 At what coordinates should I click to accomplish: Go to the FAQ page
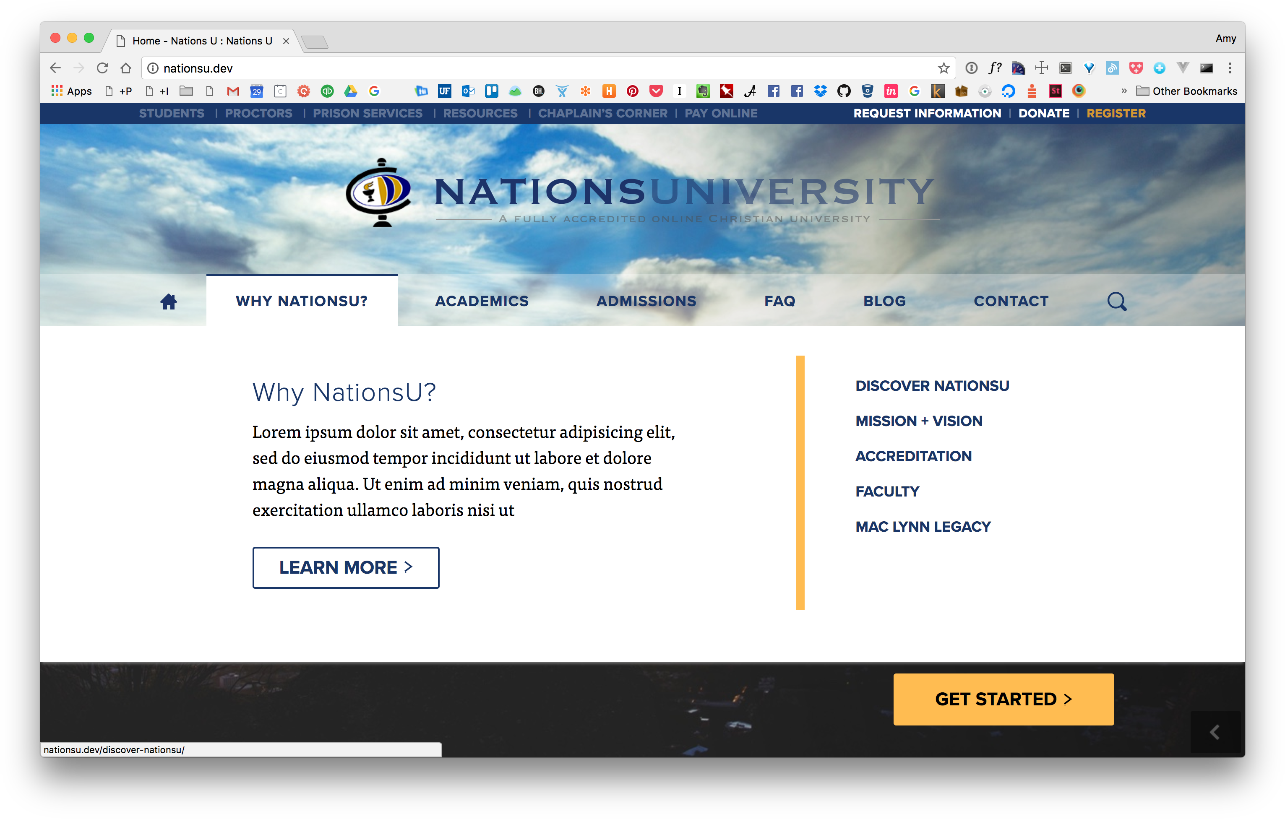(779, 301)
